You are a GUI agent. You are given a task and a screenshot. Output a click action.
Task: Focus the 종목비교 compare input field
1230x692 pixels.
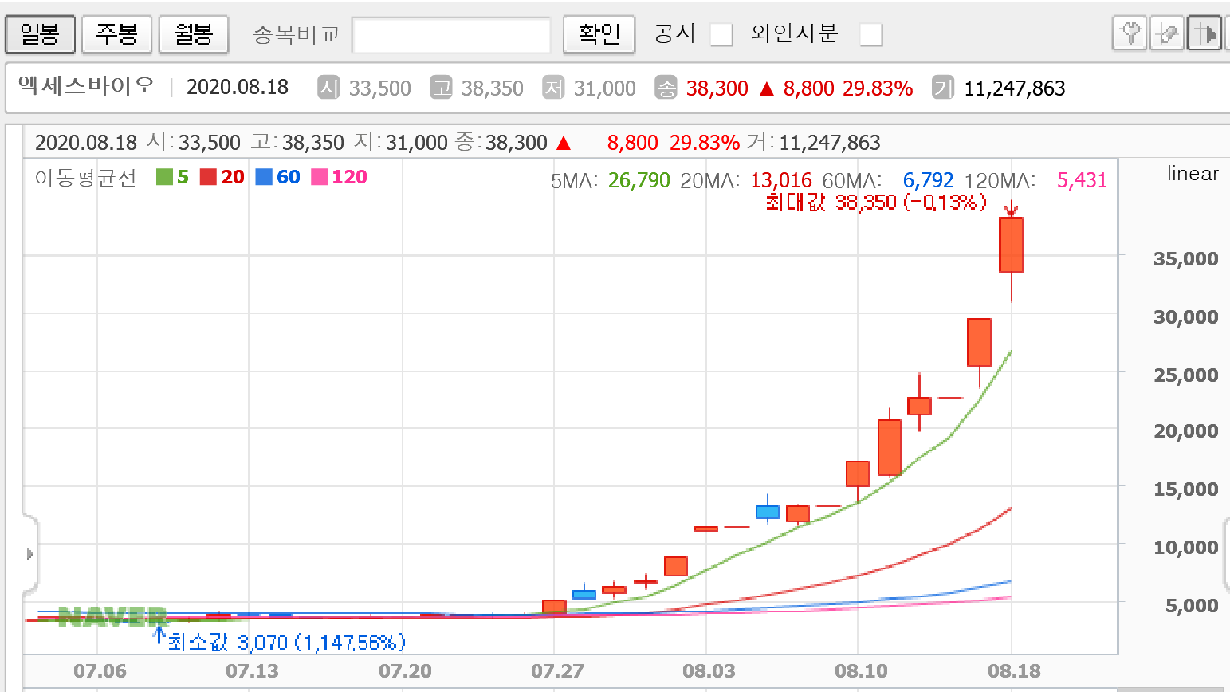click(x=451, y=35)
